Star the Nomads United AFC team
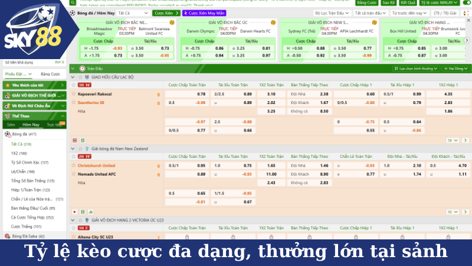The image size is (472, 266). coord(73,174)
